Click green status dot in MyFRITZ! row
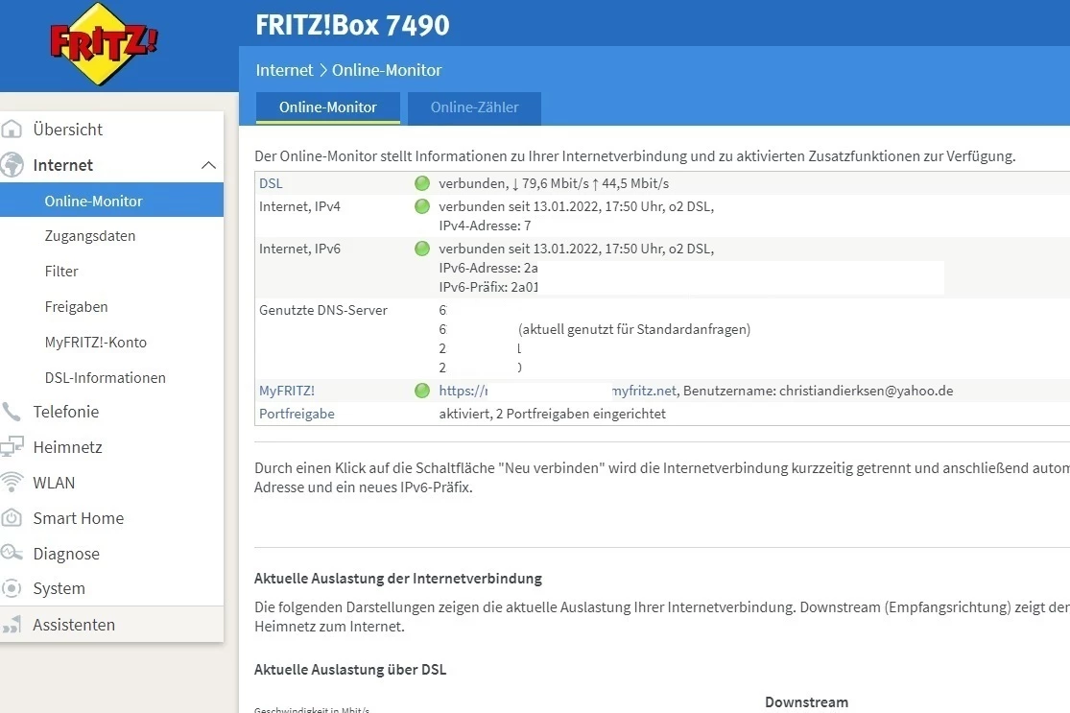The height and width of the screenshot is (713, 1070). (x=422, y=391)
